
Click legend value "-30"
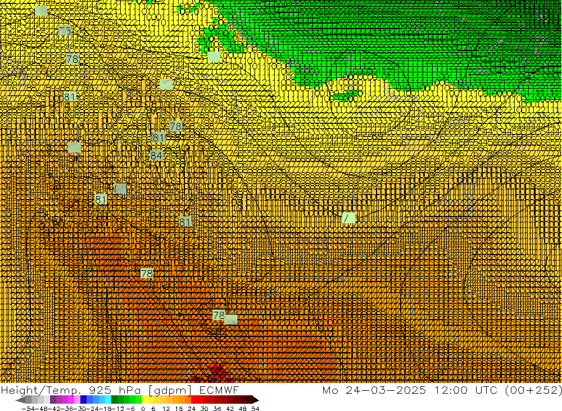80,409
